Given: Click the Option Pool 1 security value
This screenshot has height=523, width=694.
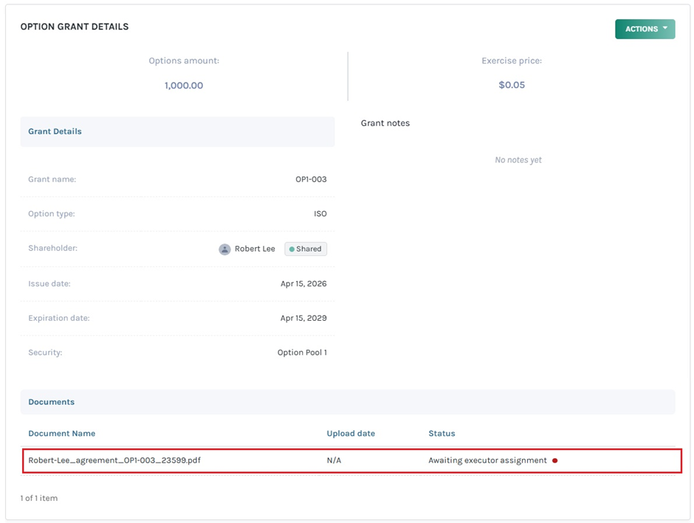Looking at the screenshot, I should [302, 353].
